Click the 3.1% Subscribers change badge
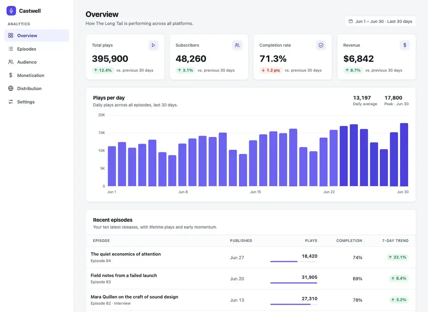 [x=185, y=70]
